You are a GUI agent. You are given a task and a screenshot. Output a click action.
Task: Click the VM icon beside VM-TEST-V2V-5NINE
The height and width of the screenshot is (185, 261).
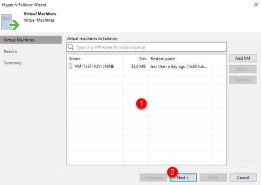pos(70,66)
